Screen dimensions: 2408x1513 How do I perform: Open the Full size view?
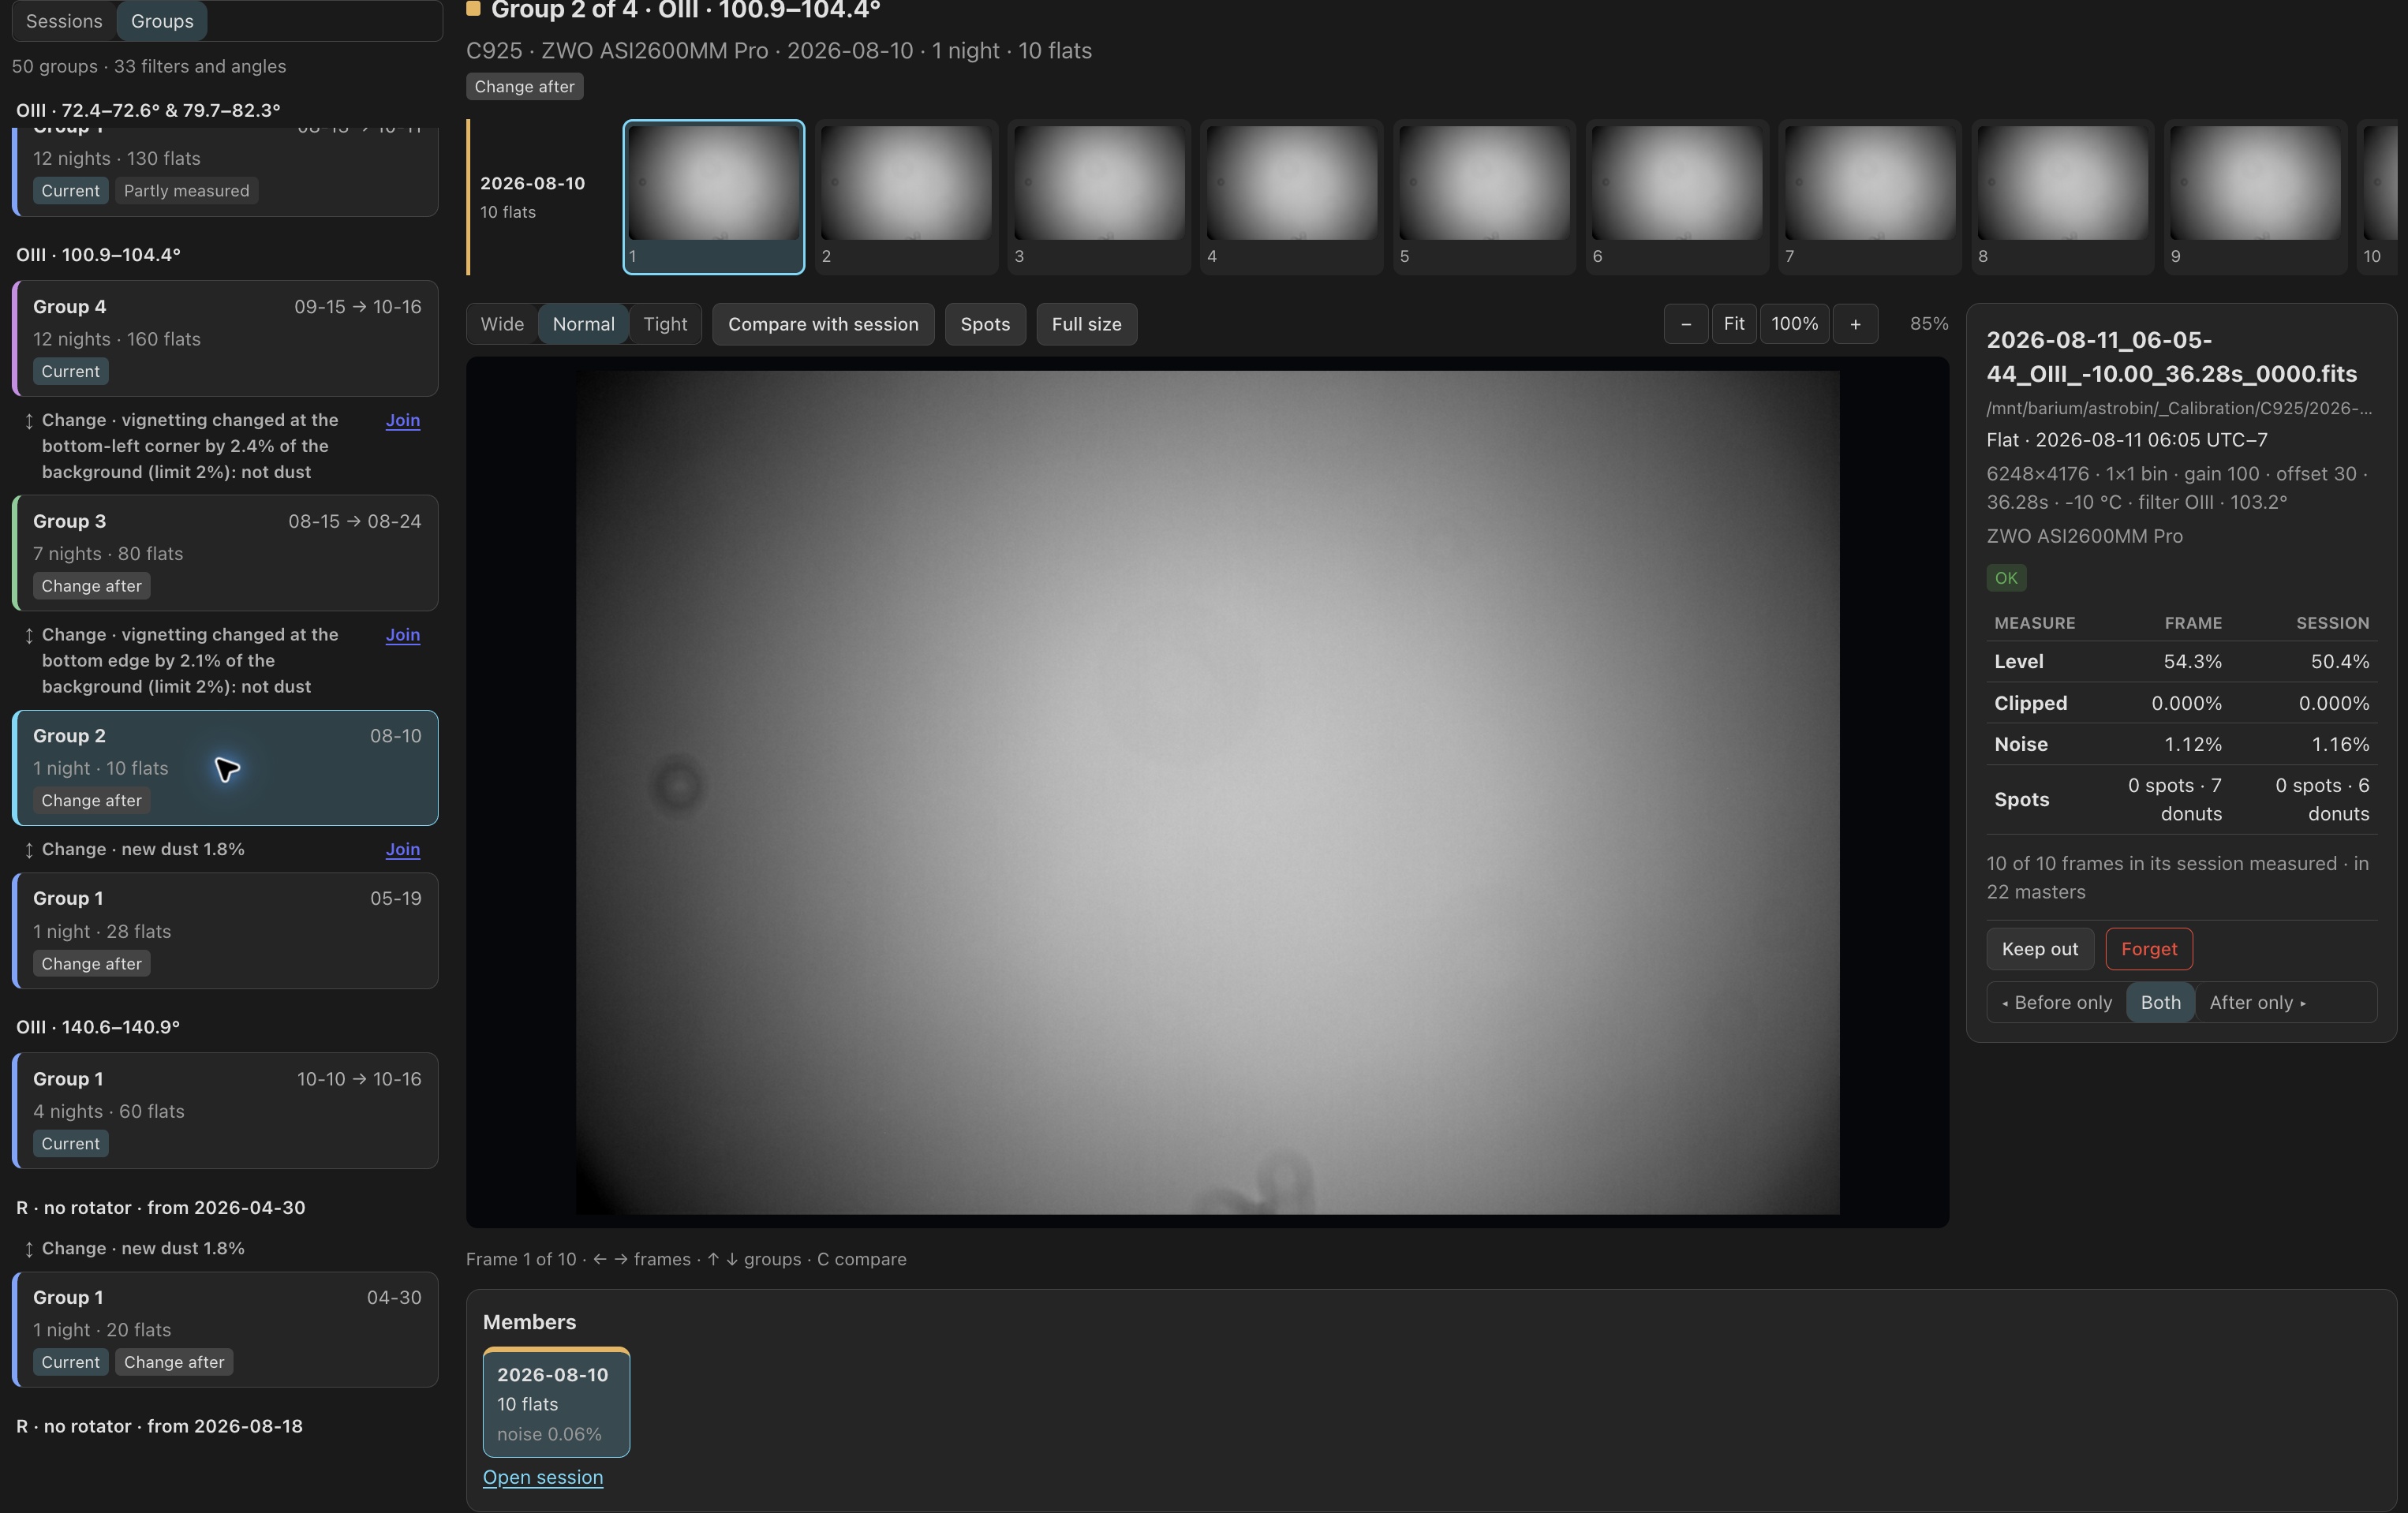click(x=1086, y=324)
